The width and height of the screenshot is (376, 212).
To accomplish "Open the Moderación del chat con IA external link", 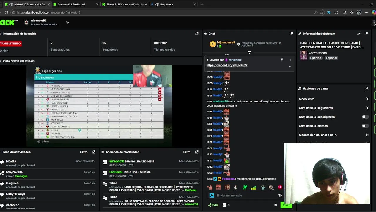I will (367, 135).
